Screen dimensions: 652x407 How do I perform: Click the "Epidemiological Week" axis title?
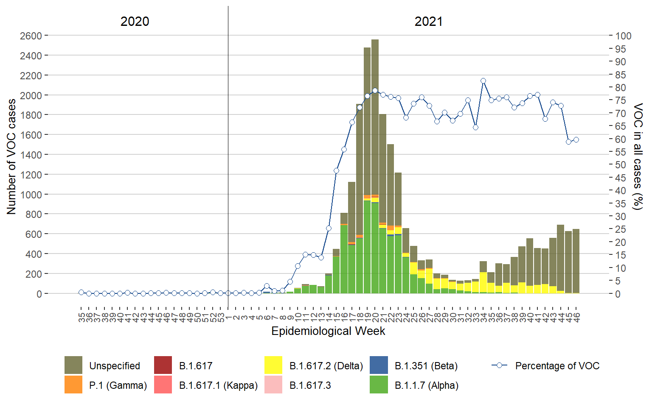click(x=328, y=331)
